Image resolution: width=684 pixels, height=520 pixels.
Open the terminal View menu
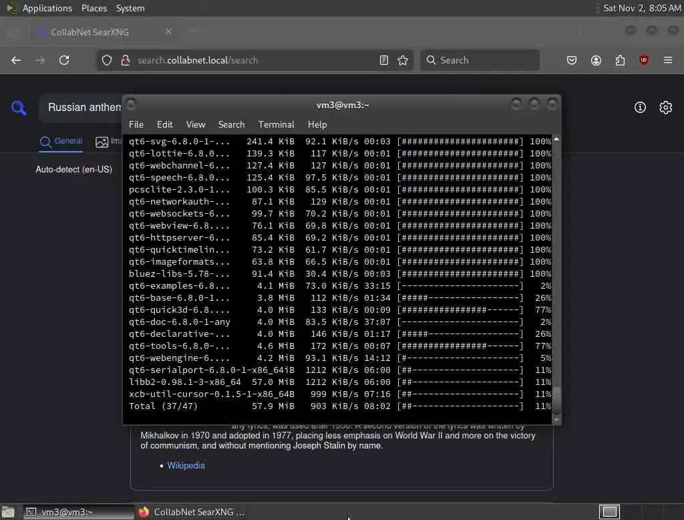[x=196, y=124]
